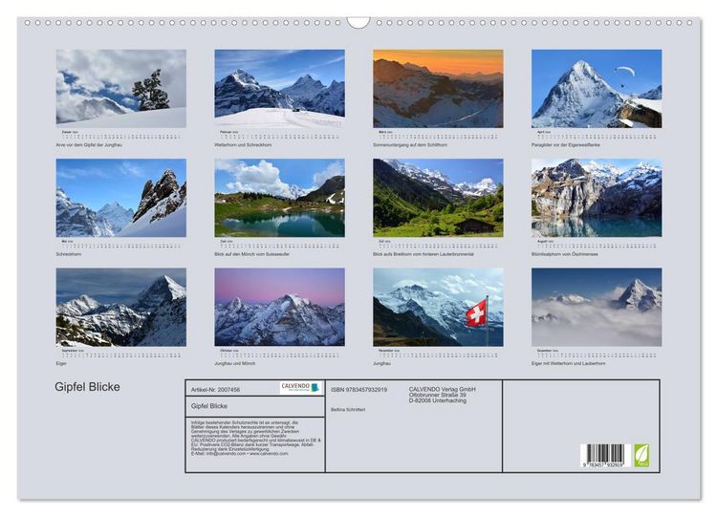Click the Oktober calendar day strip
Viewport: 717px width, 516px height.
coord(280,354)
